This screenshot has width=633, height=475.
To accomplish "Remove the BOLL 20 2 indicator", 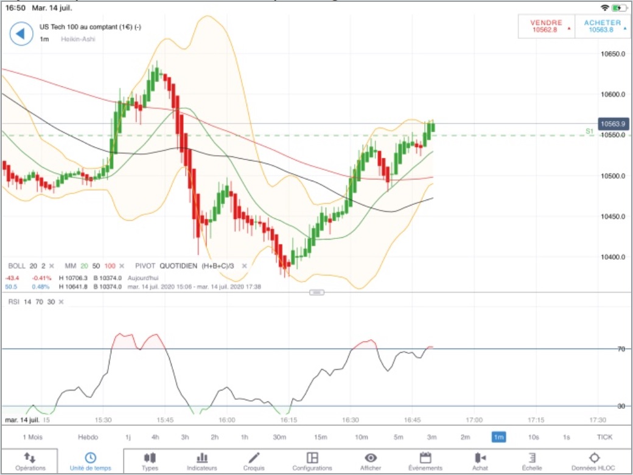I will point(52,266).
